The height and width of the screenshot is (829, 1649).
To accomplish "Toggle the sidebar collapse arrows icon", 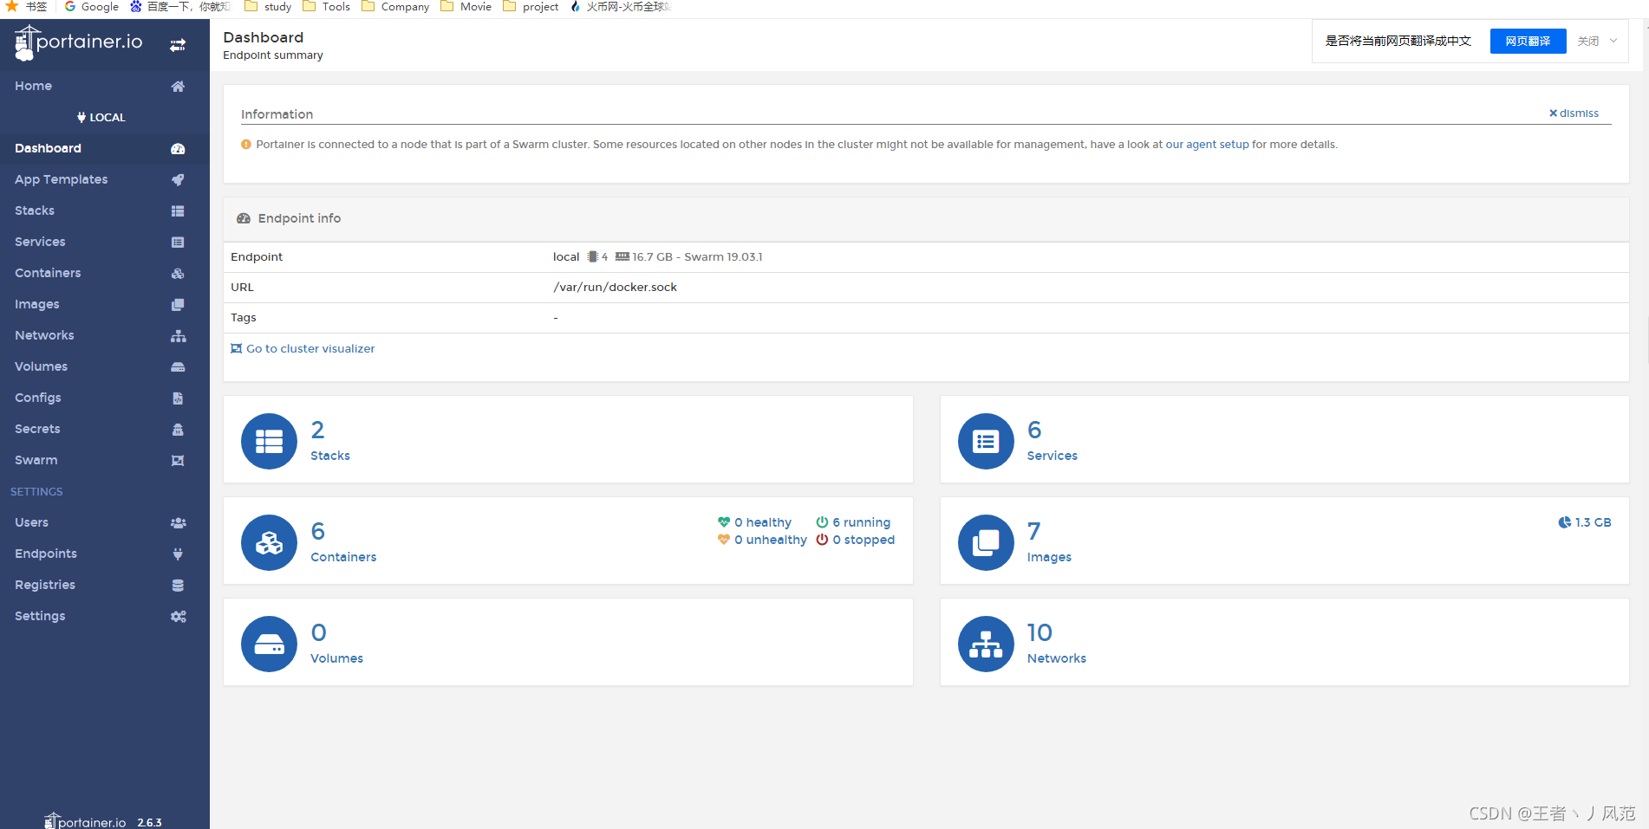I will coord(178,45).
